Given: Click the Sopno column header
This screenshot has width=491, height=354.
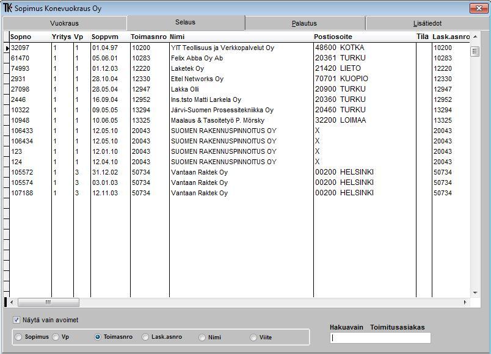Looking at the screenshot, I should coord(31,37).
